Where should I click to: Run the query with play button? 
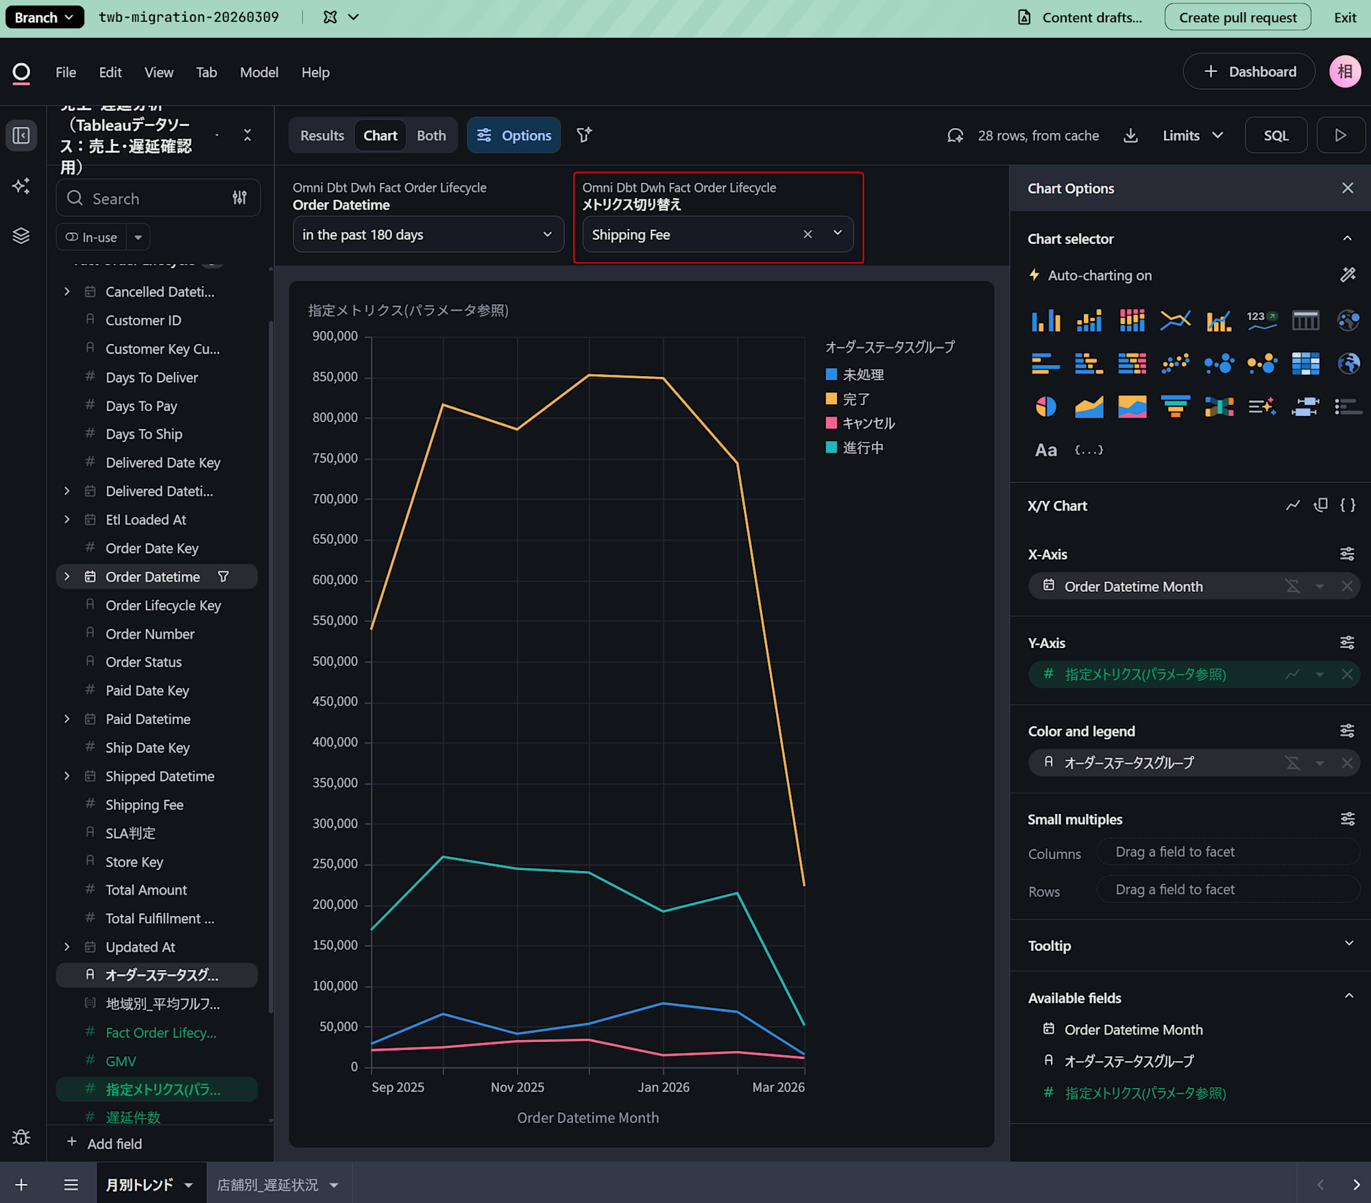pos(1340,136)
